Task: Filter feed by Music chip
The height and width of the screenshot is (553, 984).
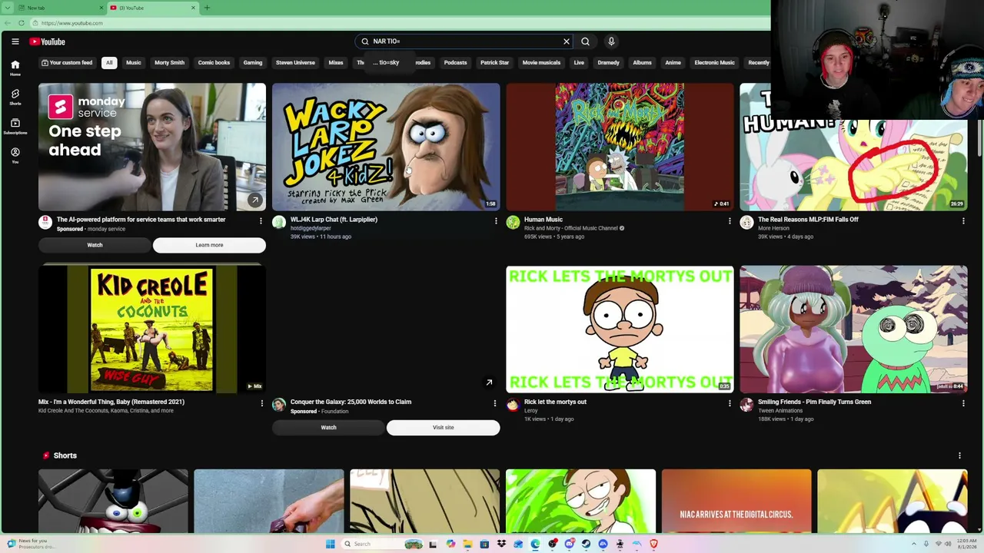Action: pyautogui.click(x=134, y=63)
